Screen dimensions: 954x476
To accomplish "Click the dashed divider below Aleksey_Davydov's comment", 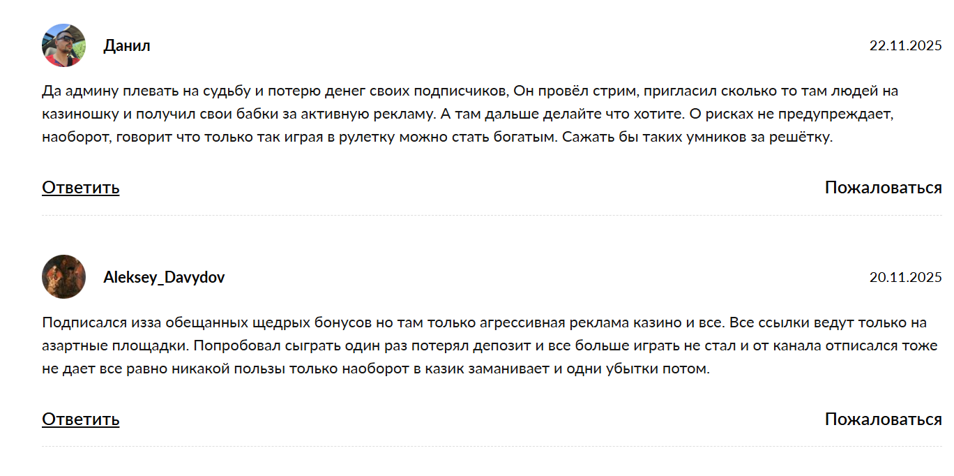I will [x=492, y=447].
